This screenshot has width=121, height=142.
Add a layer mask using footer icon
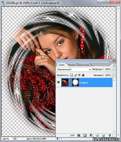pos(85,135)
